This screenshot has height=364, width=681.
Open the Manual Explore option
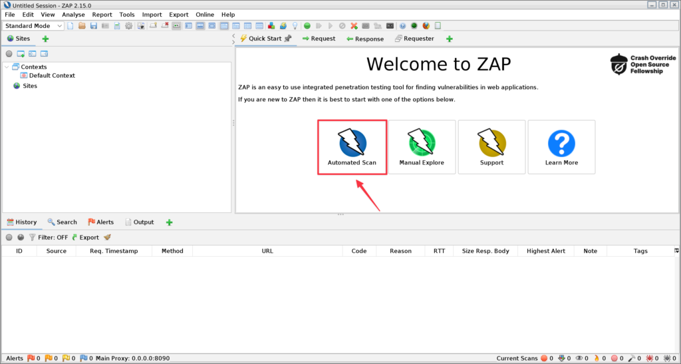click(422, 147)
